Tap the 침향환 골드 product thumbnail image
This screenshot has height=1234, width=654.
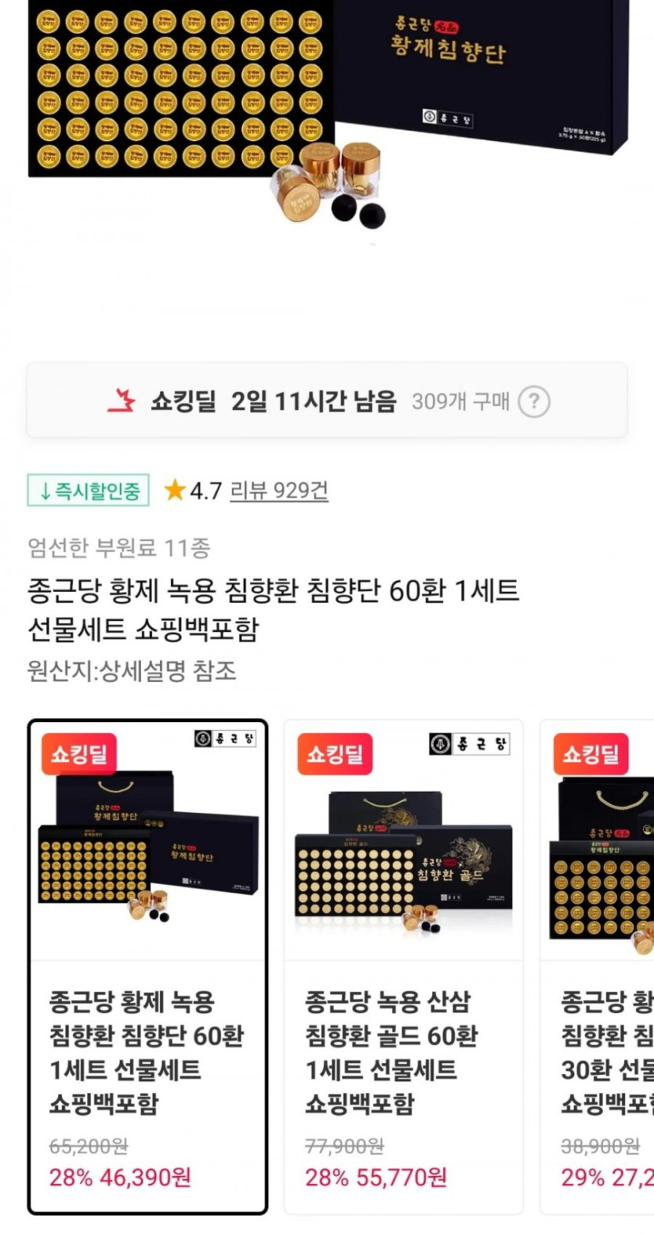[403, 842]
